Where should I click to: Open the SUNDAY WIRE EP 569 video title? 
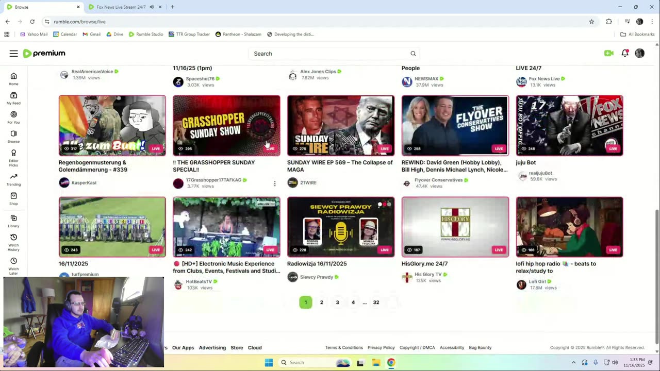tap(340, 166)
